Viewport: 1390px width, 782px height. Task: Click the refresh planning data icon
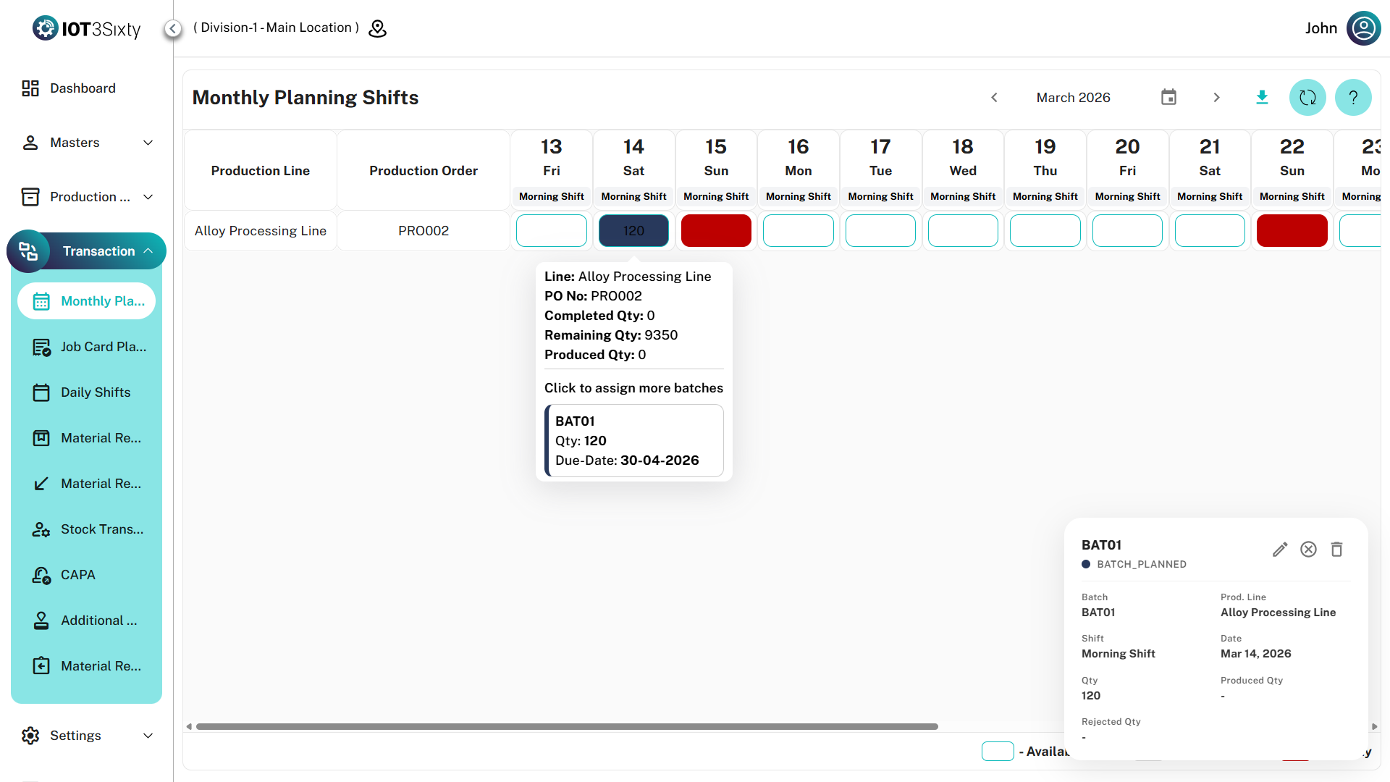1307,97
